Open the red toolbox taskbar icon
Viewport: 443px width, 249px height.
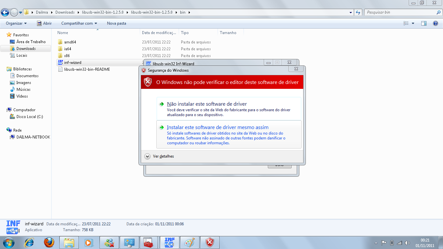click(149, 242)
